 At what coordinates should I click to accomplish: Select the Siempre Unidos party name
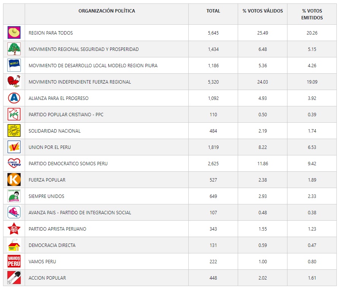[46, 196]
